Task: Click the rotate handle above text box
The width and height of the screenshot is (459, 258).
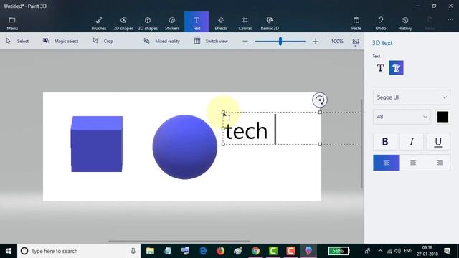Action: [x=320, y=100]
